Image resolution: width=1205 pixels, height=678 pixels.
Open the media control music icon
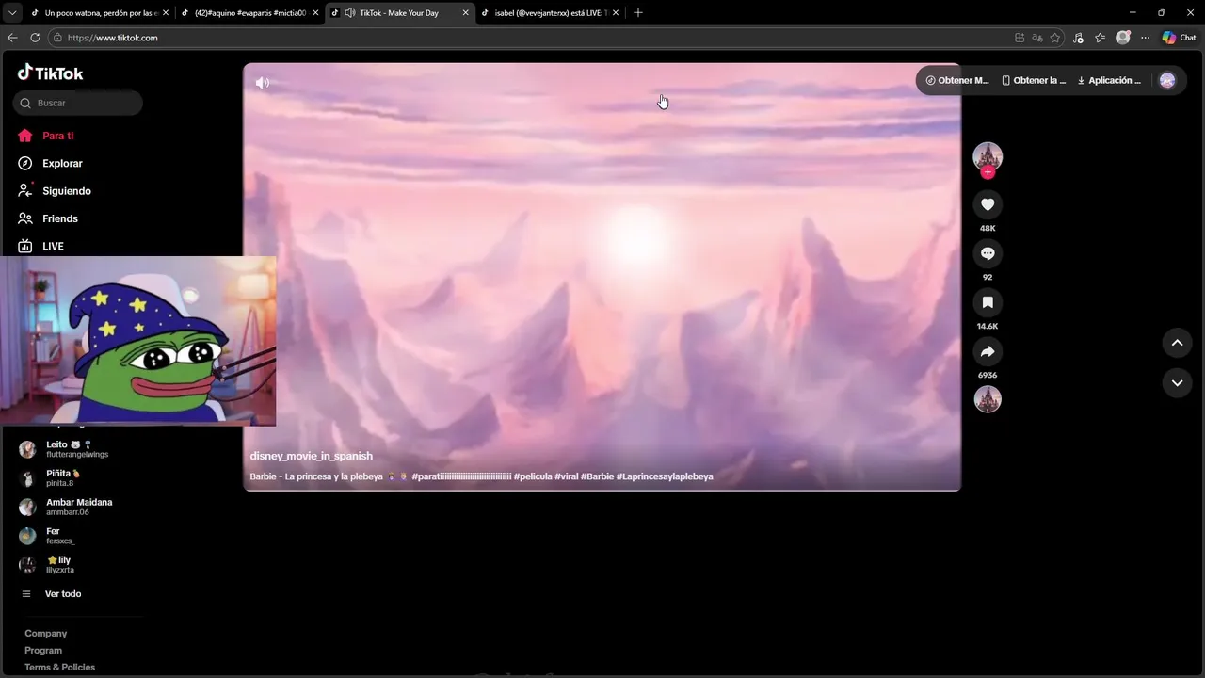click(1078, 38)
